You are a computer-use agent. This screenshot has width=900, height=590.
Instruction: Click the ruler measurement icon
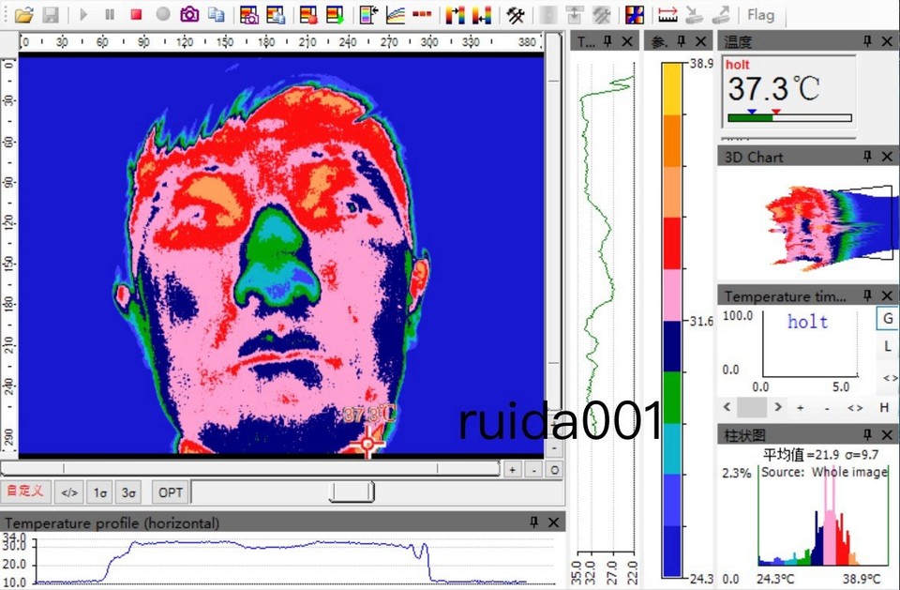pyautogui.click(x=667, y=15)
